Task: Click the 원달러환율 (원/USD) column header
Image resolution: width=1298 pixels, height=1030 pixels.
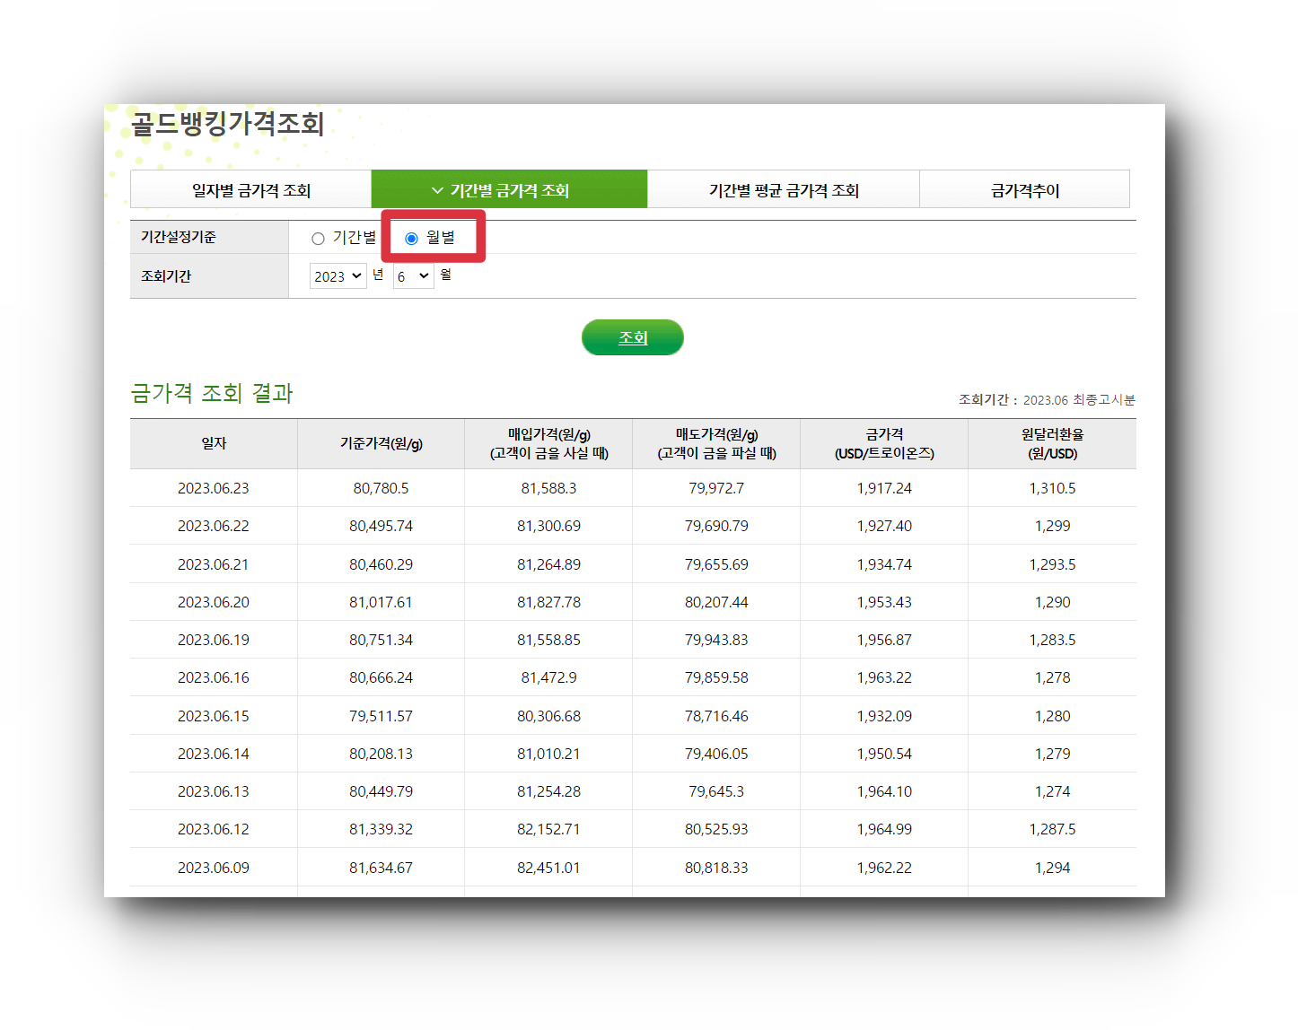Action: click(1052, 443)
